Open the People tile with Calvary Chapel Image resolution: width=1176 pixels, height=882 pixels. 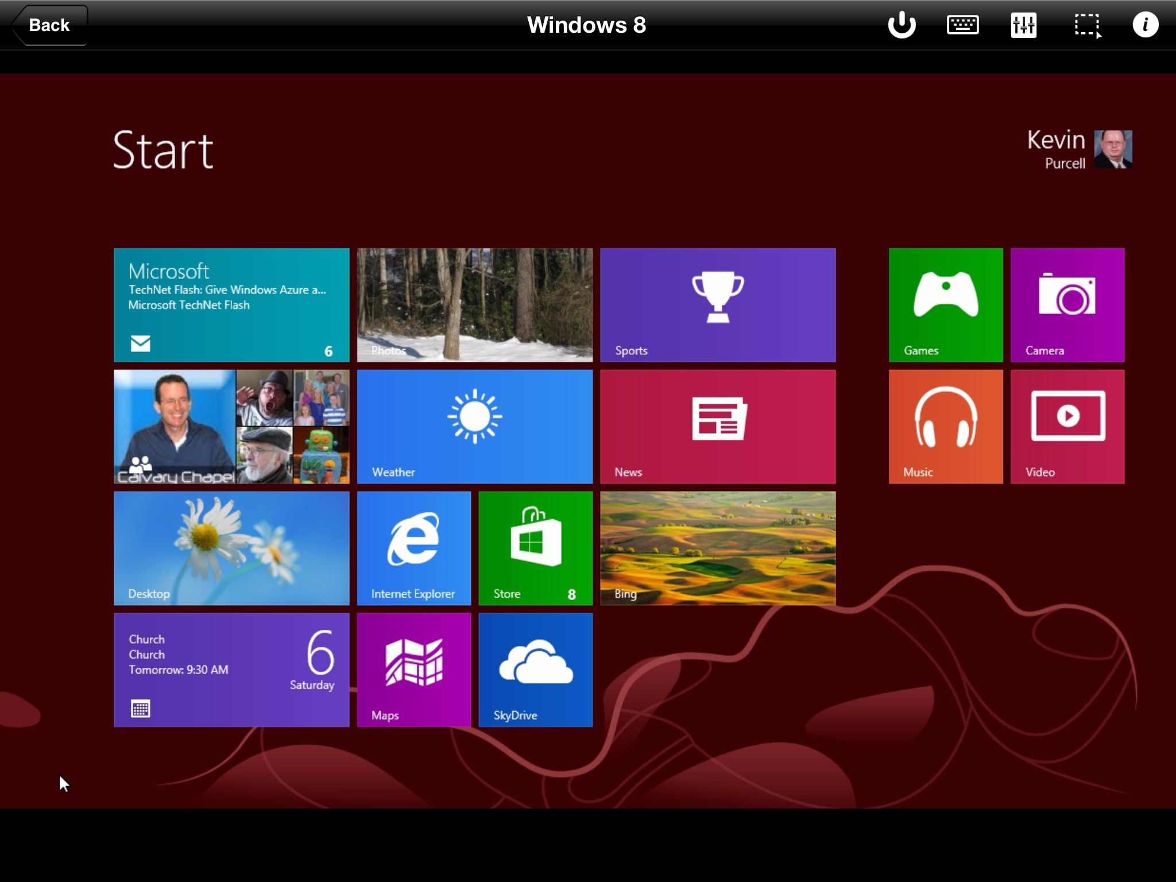pos(231,427)
